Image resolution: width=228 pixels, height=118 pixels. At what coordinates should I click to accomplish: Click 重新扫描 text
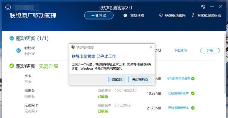point(137,15)
